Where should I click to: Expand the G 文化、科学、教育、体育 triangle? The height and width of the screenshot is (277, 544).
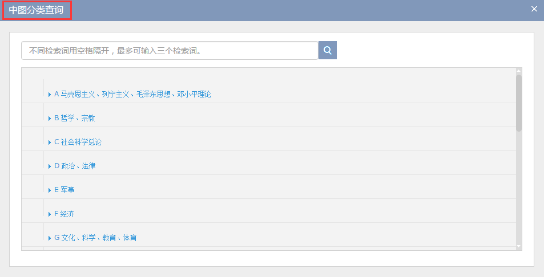point(50,238)
